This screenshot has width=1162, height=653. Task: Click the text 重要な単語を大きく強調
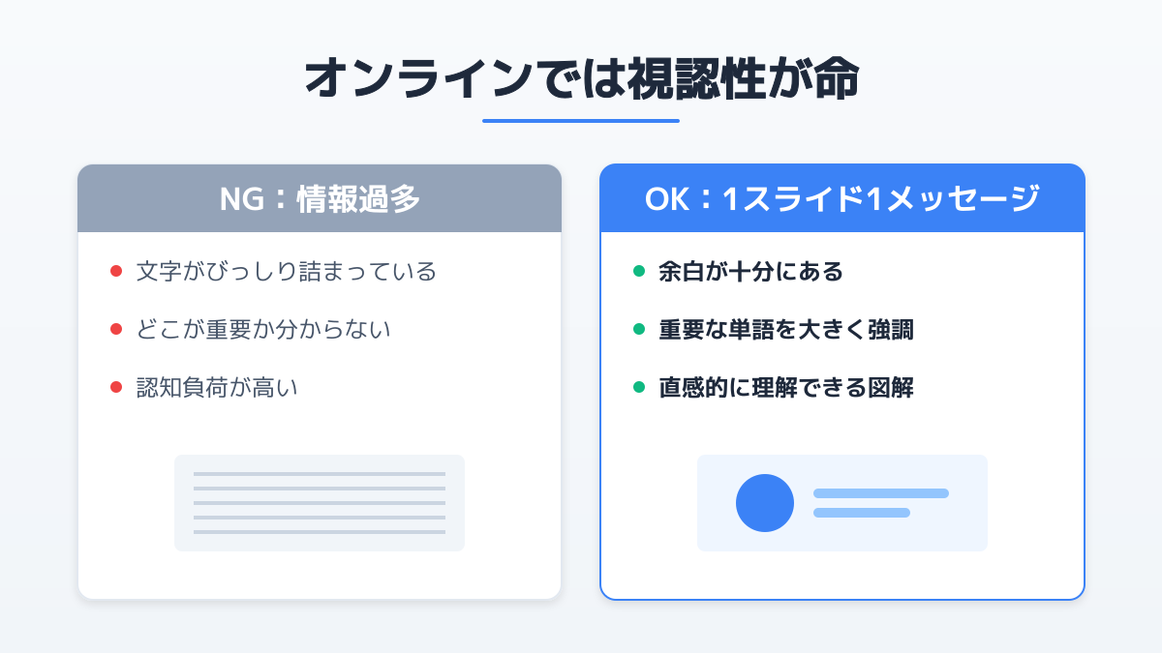click(x=785, y=329)
